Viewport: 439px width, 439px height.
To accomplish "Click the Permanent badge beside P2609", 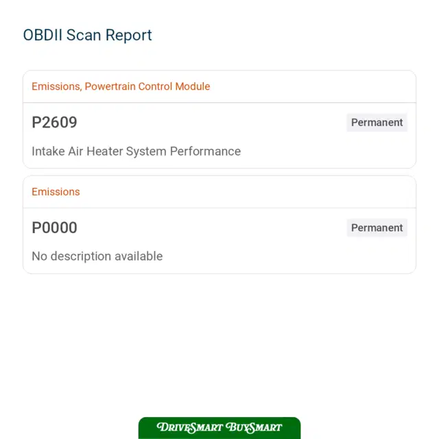I will point(377,122).
